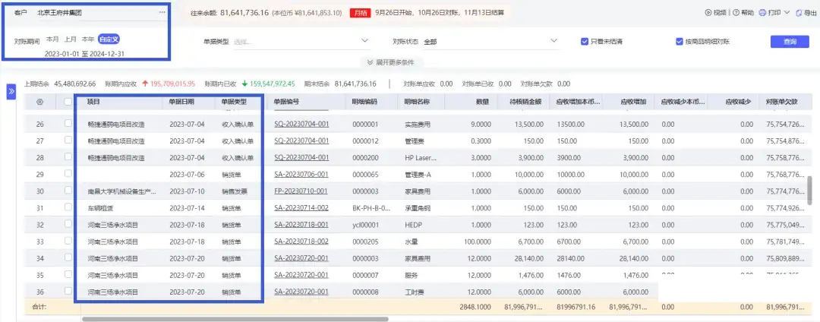Screen dimensions: 820x322
Task: Open the 对账状态 dropdown
Action: (491, 41)
